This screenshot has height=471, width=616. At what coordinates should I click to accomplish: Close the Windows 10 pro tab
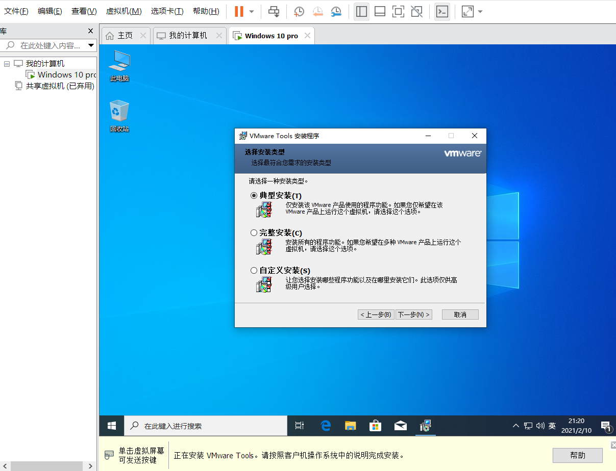click(x=307, y=36)
